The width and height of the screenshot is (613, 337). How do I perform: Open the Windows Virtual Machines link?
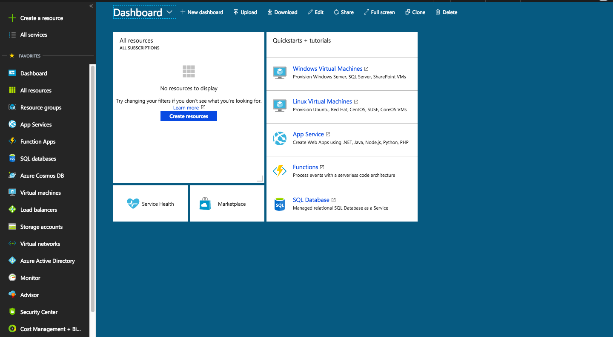tap(327, 69)
